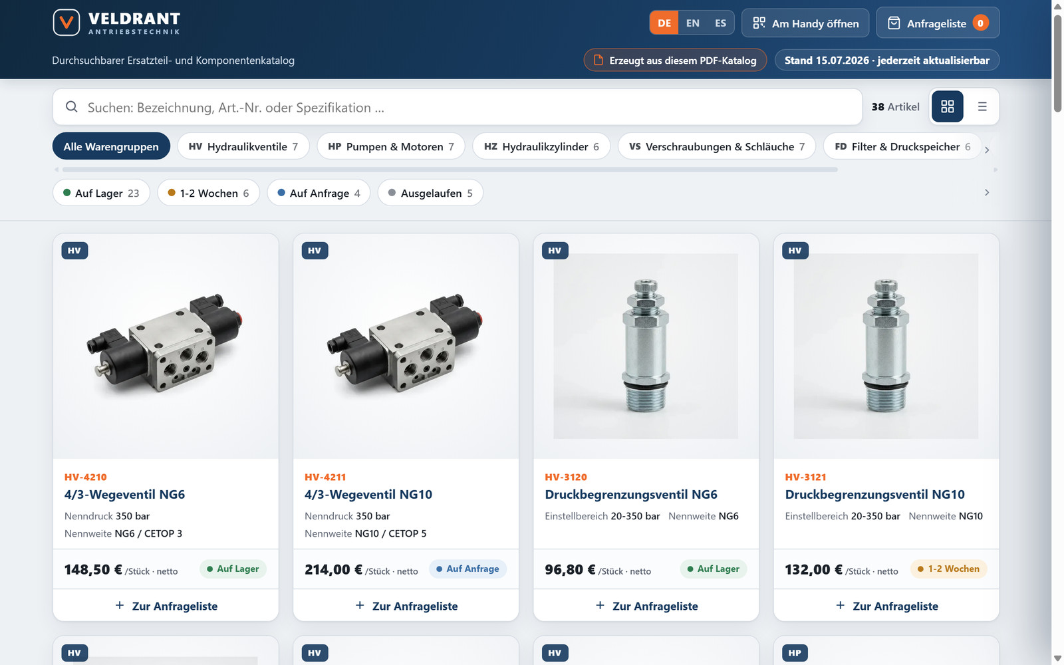
Task: Click 1-2 Wochen status on HV-3121
Action: 949,569
